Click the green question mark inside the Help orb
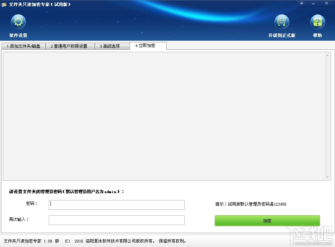The image size is (335, 247). [317, 22]
